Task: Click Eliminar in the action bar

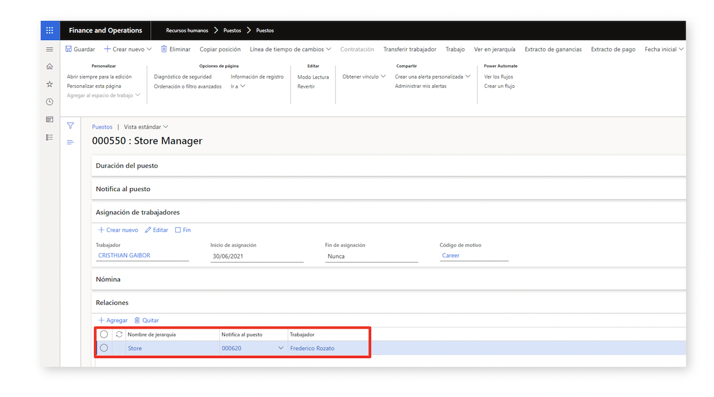Action: 176,49
